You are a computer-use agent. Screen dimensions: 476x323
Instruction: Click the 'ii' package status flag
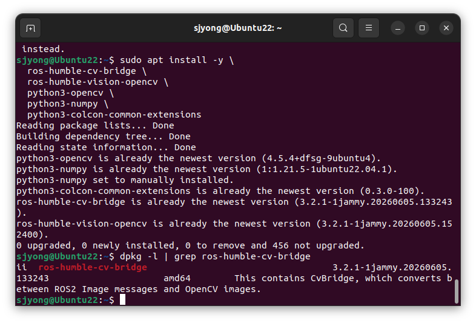click(x=22, y=267)
